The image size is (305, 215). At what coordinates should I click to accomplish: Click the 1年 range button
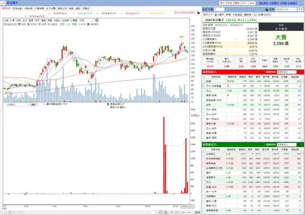(x=183, y=212)
